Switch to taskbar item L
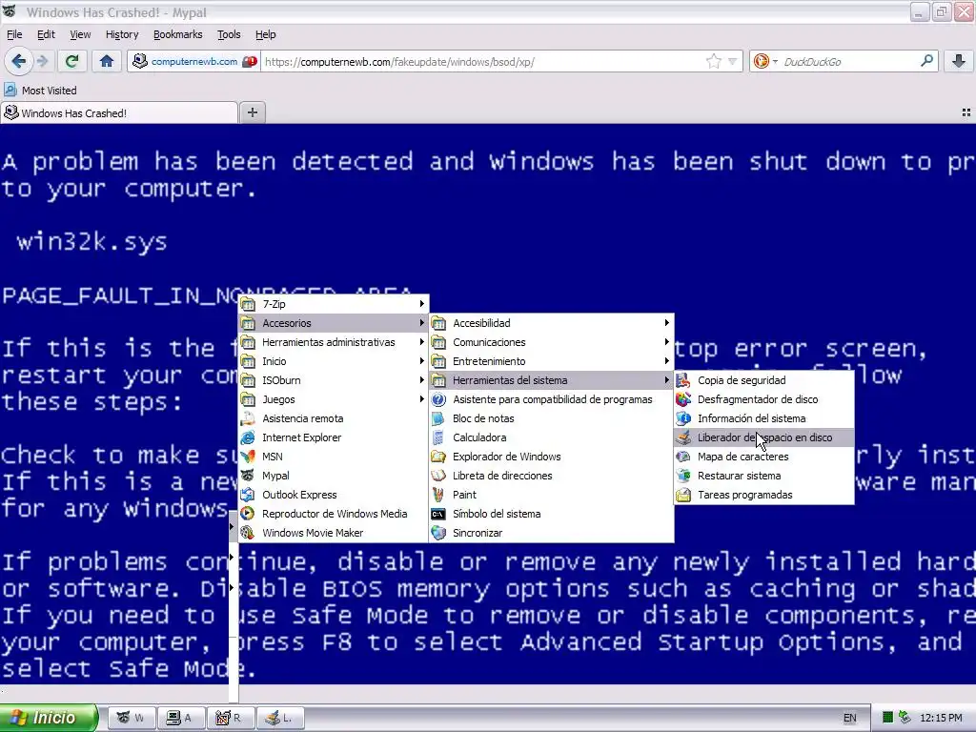 (279, 718)
